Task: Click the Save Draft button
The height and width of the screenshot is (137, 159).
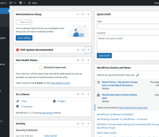Action: pos(104,55)
